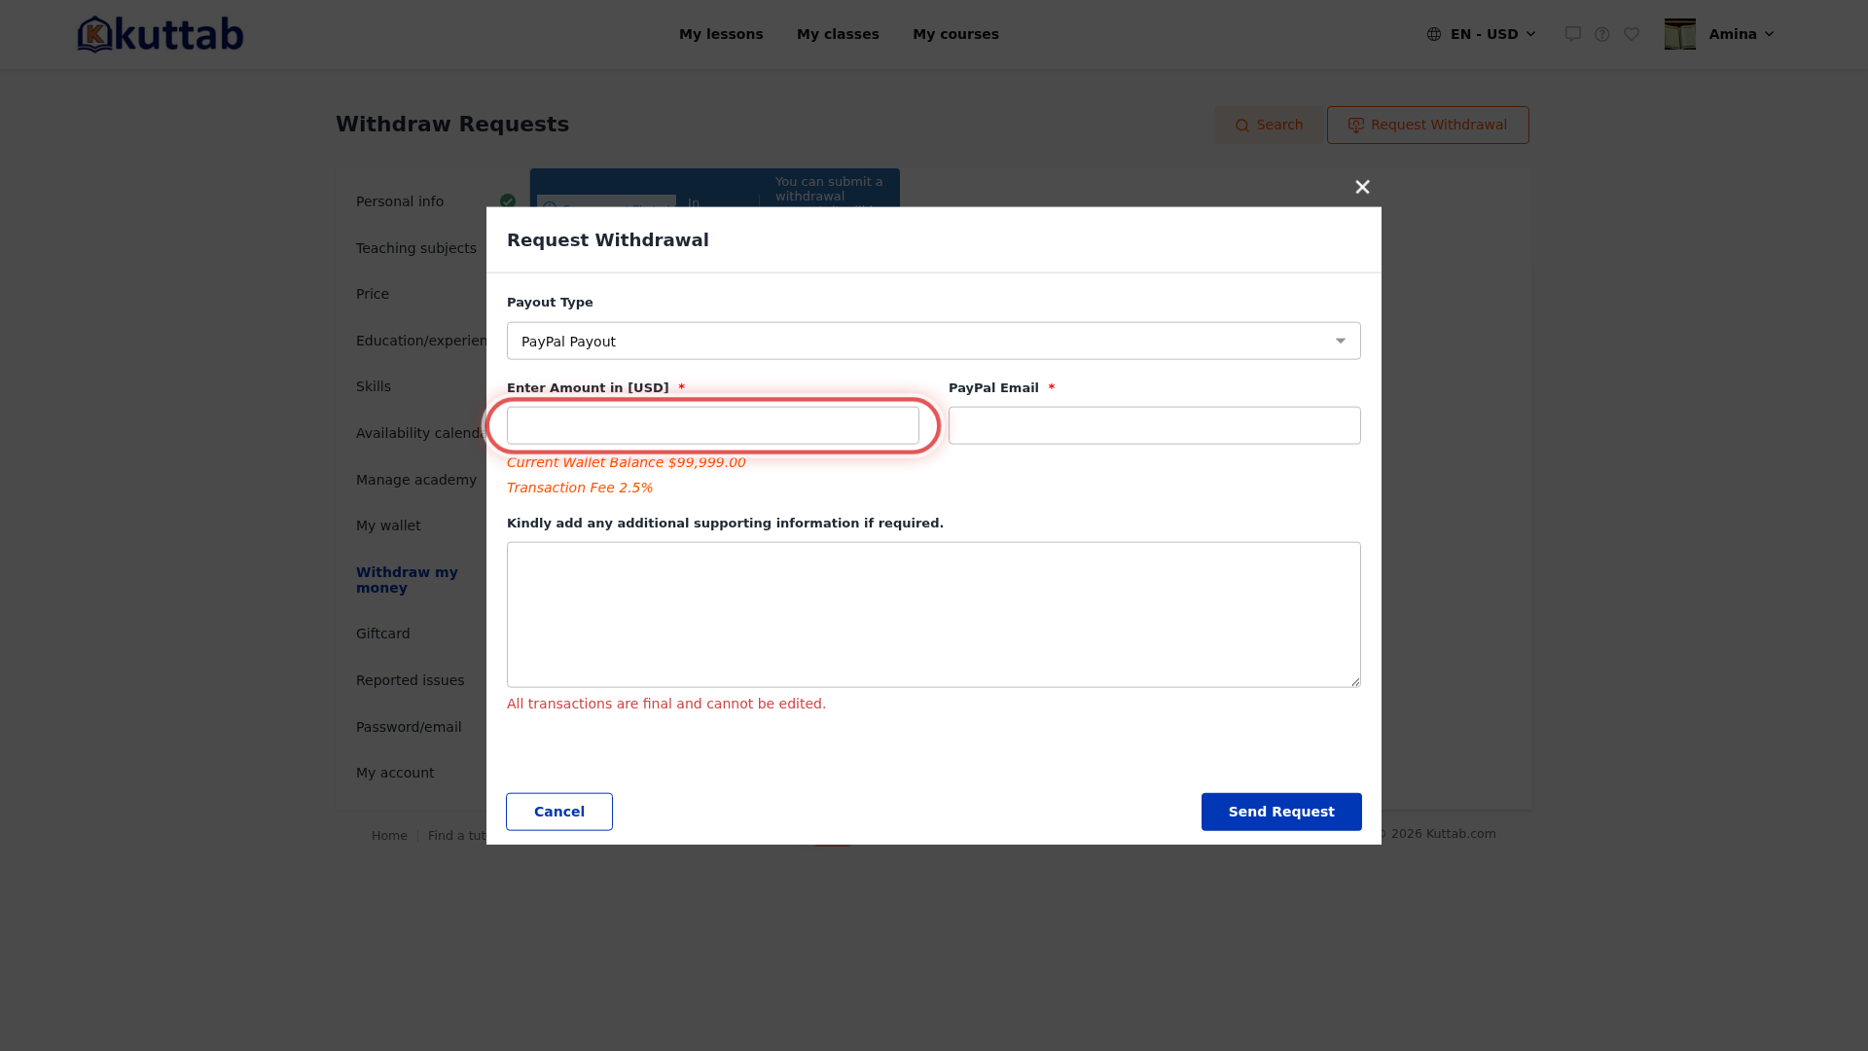Open My classes in the top nav
This screenshot has width=1868, height=1051.
[838, 34]
